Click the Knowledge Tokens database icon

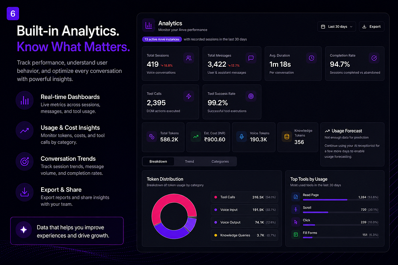tap(287, 136)
